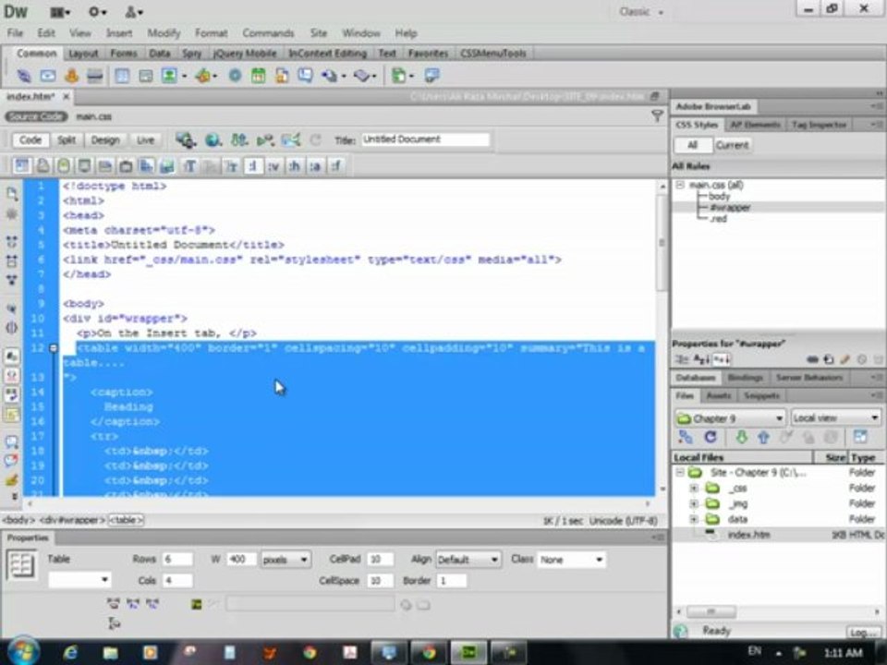
Task: Show Current selection CSS mode
Action: 732,145
